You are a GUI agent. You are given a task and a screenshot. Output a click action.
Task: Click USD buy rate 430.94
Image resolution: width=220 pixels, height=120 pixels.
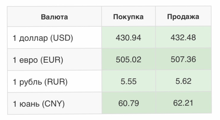128,38
